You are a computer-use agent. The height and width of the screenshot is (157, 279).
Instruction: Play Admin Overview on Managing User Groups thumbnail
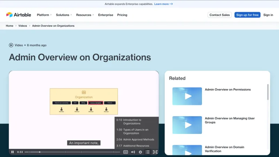(x=187, y=125)
